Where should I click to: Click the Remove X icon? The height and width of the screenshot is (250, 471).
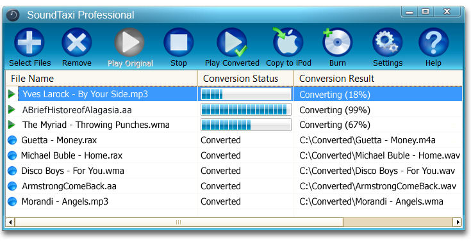point(77,42)
